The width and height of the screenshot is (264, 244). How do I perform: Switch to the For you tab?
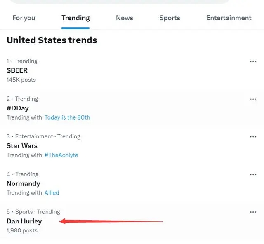click(x=24, y=18)
